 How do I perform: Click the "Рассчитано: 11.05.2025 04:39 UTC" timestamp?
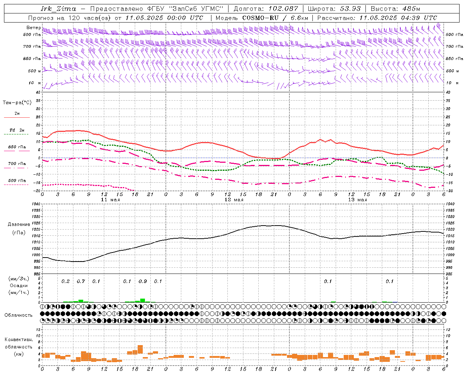click(377, 18)
